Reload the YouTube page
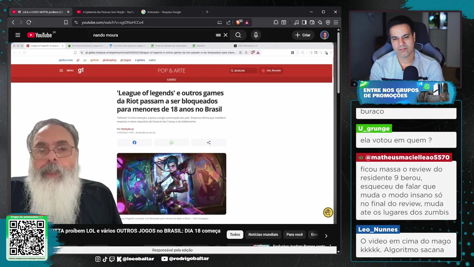The width and height of the screenshot is (474, 267). (29, 22)
